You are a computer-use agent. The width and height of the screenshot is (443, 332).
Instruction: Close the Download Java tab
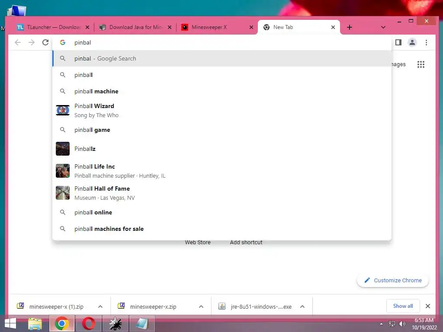170,27
